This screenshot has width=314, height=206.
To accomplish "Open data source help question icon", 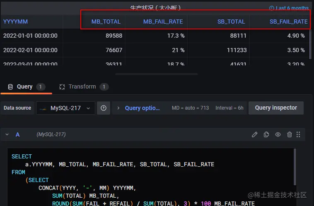I will coord(104,108).
